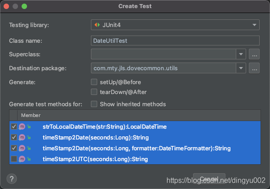270x189 pixels.
Task: Click public lock icon beside timeStamp2Date(seconds:Long):String
Action: (x=29, y=137)
